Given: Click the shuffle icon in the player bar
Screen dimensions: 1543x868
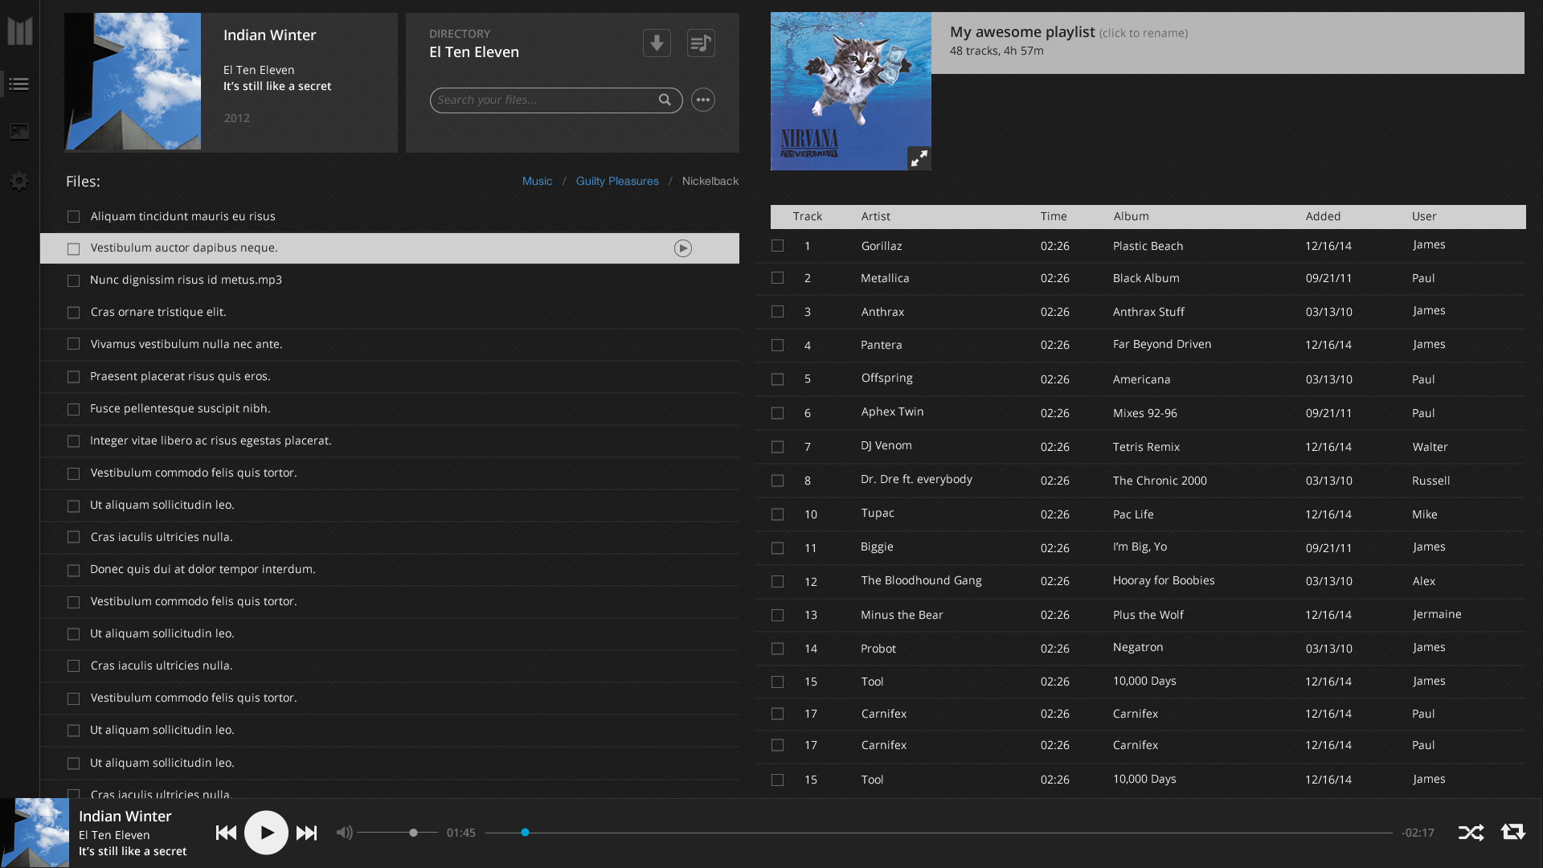Looking at the screenshot, I should coord(1471,833).
